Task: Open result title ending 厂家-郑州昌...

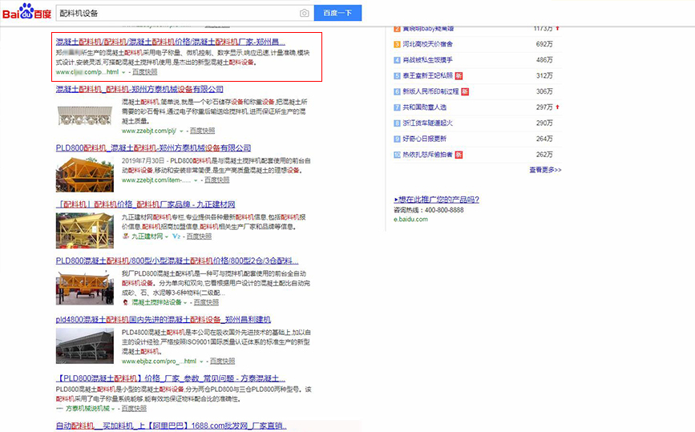Action: (171, 42)
